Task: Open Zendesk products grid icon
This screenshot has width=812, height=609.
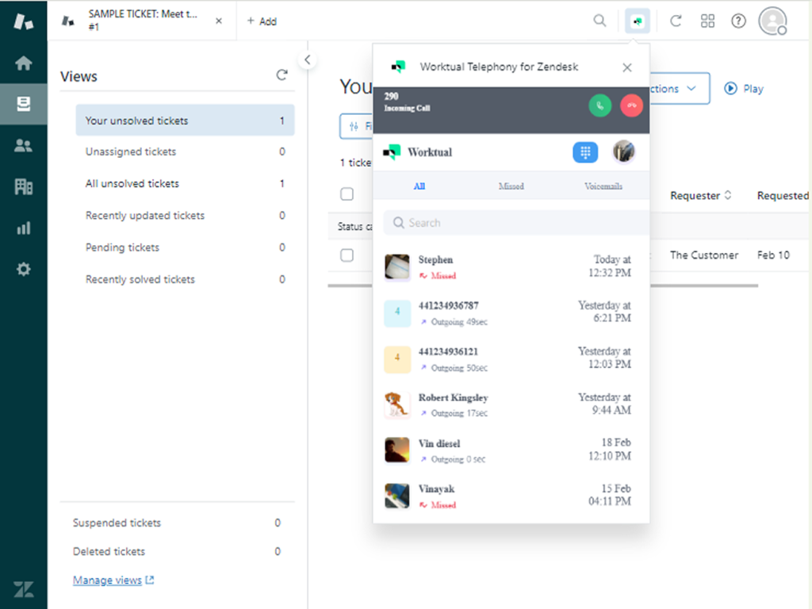Action: [707, 21]
